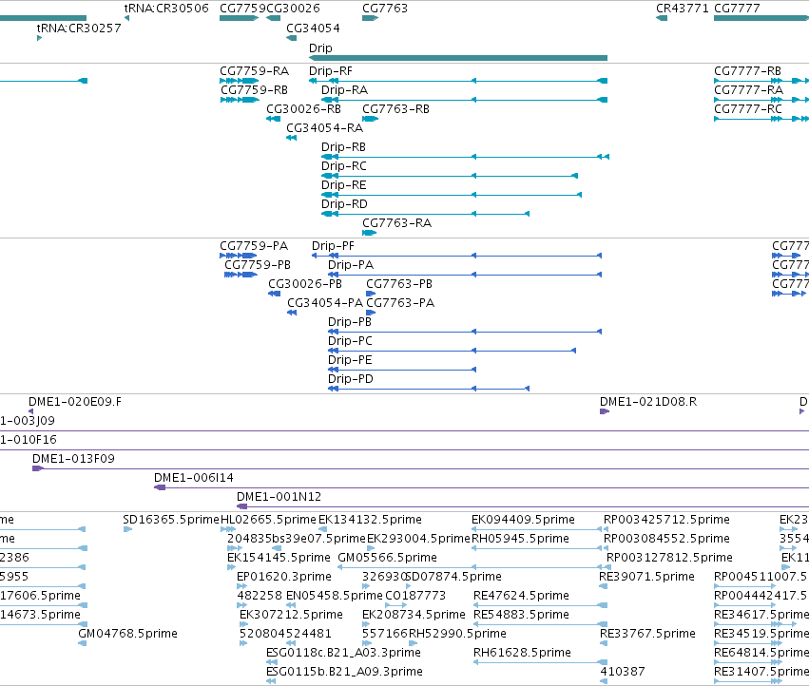Select protein CG7763-PB
The width and height of the screenshot is (809, 686).
click(x=399, y=284)
